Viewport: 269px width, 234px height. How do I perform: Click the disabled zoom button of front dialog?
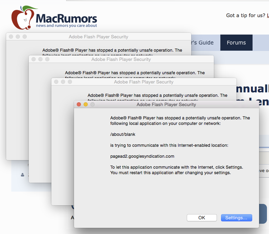pyautogui.click(x=93, y=104)
